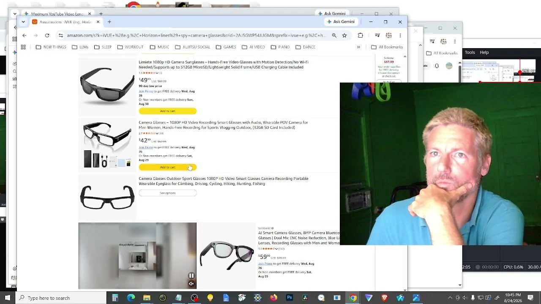Unmute the sponsored product video
The width and height of the screenshot is (541, 304).
[x=191, y=284]
